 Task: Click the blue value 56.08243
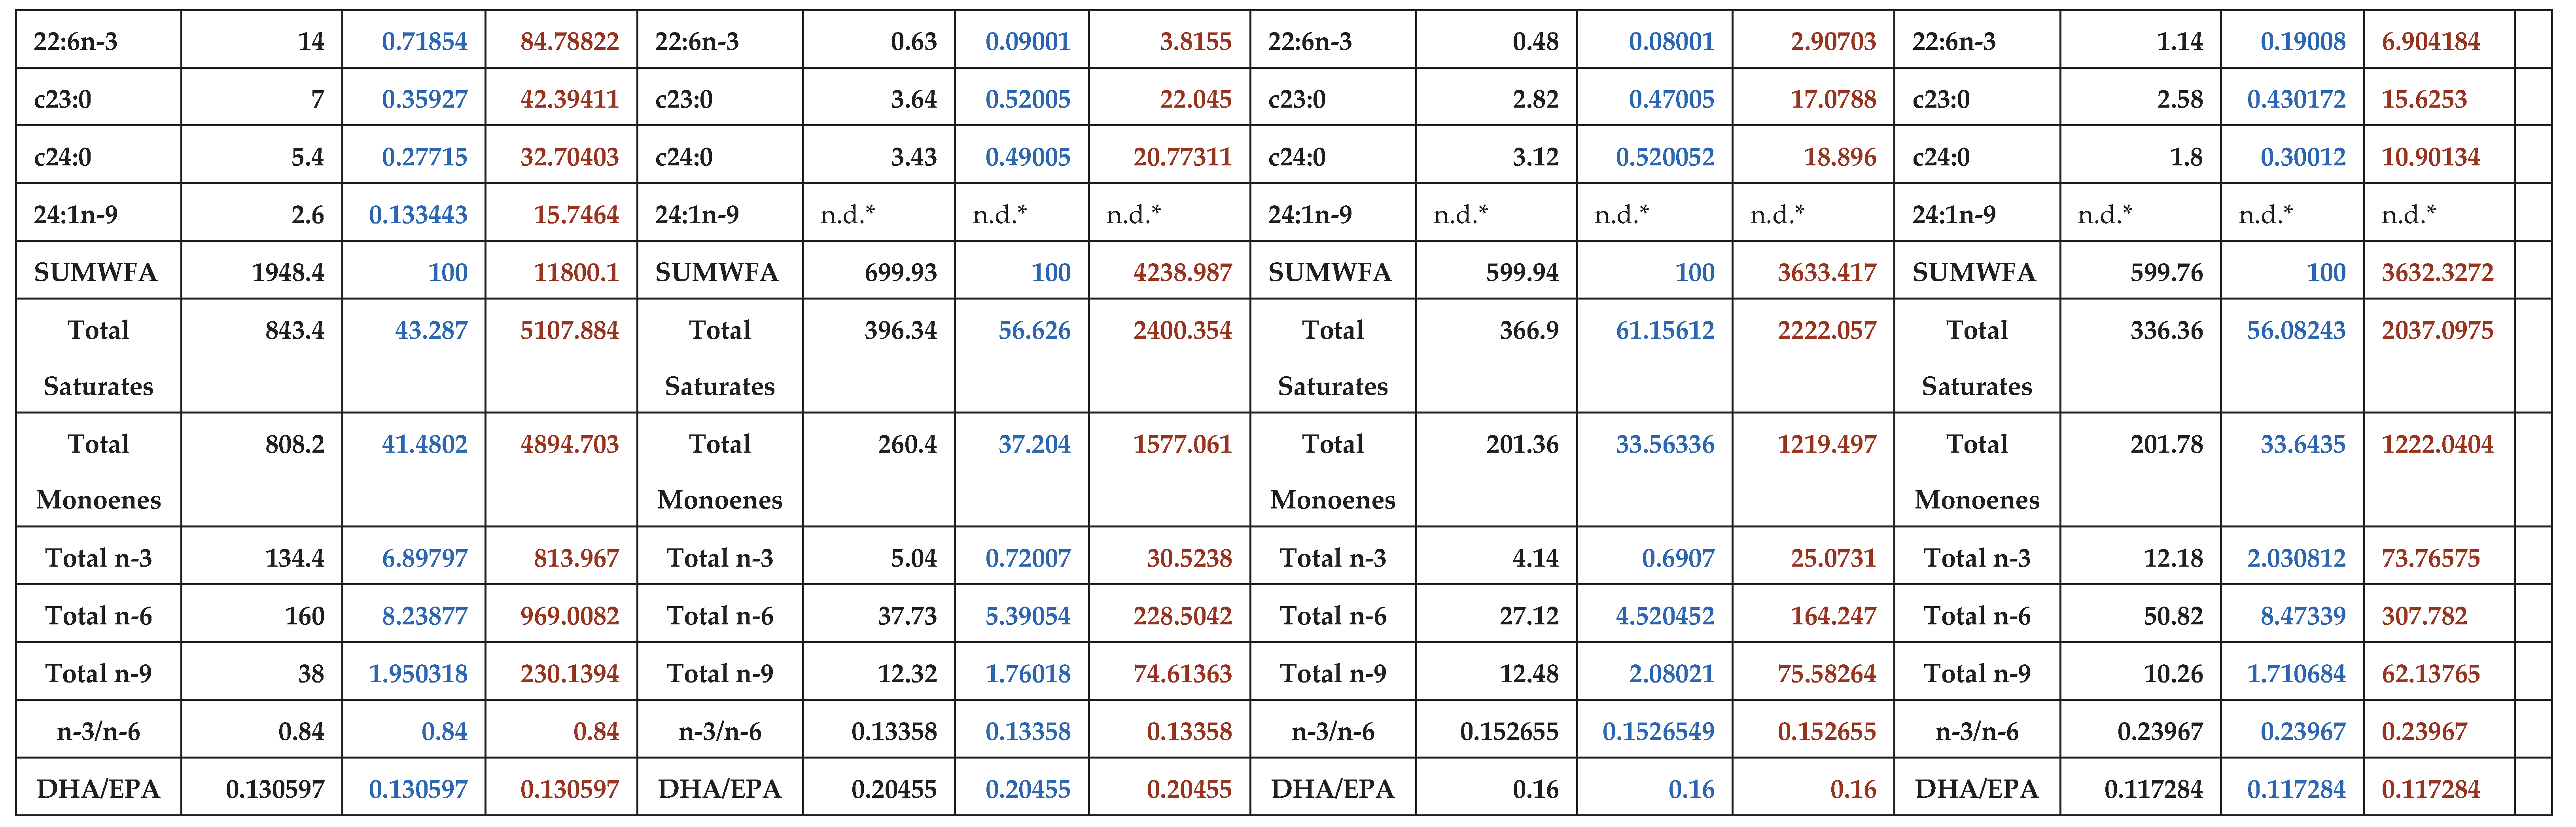(x=2296, y=330)
